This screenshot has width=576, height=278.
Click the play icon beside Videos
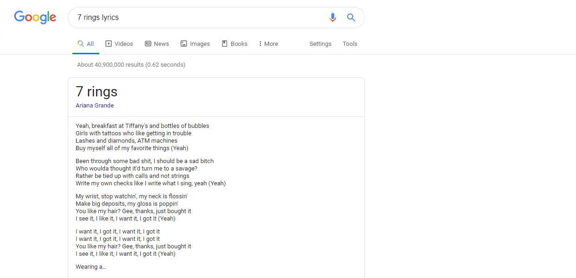coord(109,44)
